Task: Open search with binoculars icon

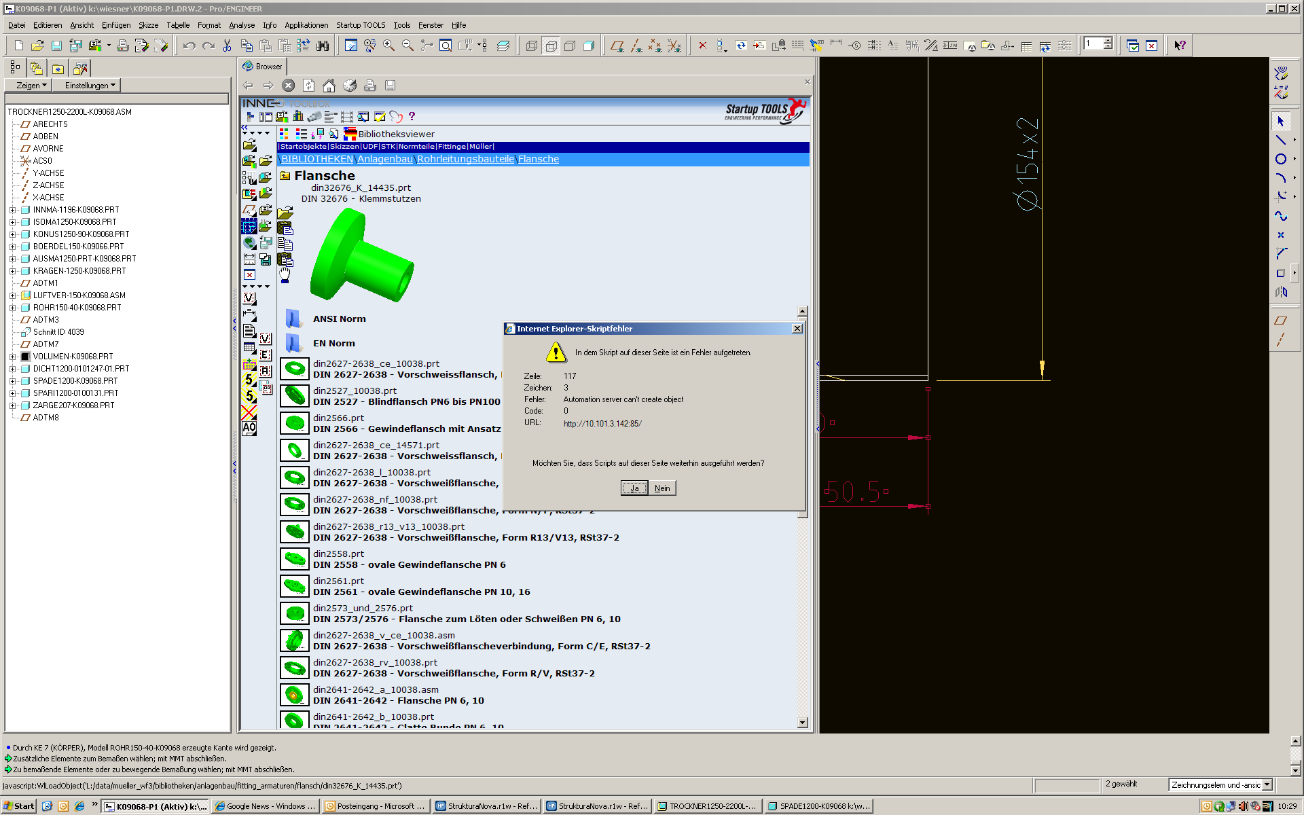Action: pyautogui.click(x=323, y=46)
